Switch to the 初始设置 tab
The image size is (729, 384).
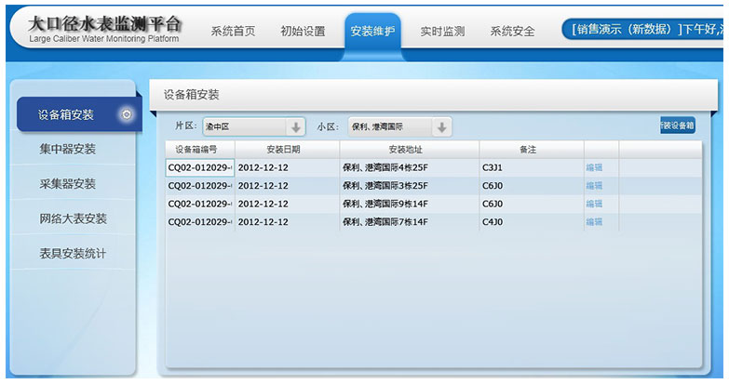coord(303,31)
